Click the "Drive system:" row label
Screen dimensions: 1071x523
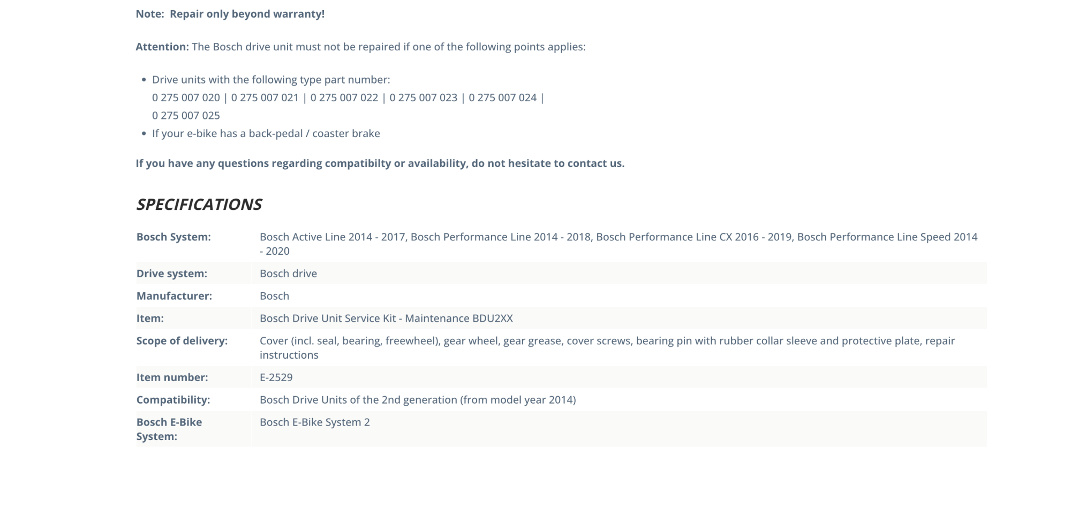pos(171,274)
